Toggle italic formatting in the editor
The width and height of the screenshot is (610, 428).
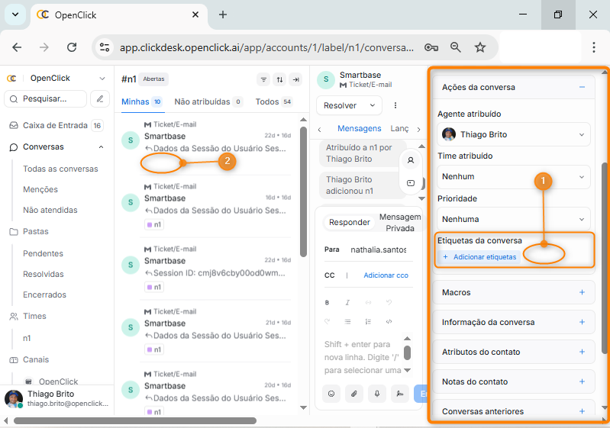(347, 302)
